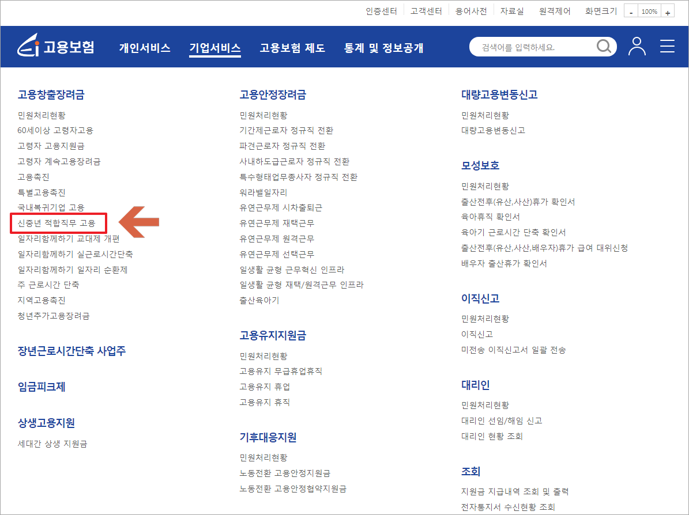Switch to the 개인서비스 menu

tap(145, 48)
